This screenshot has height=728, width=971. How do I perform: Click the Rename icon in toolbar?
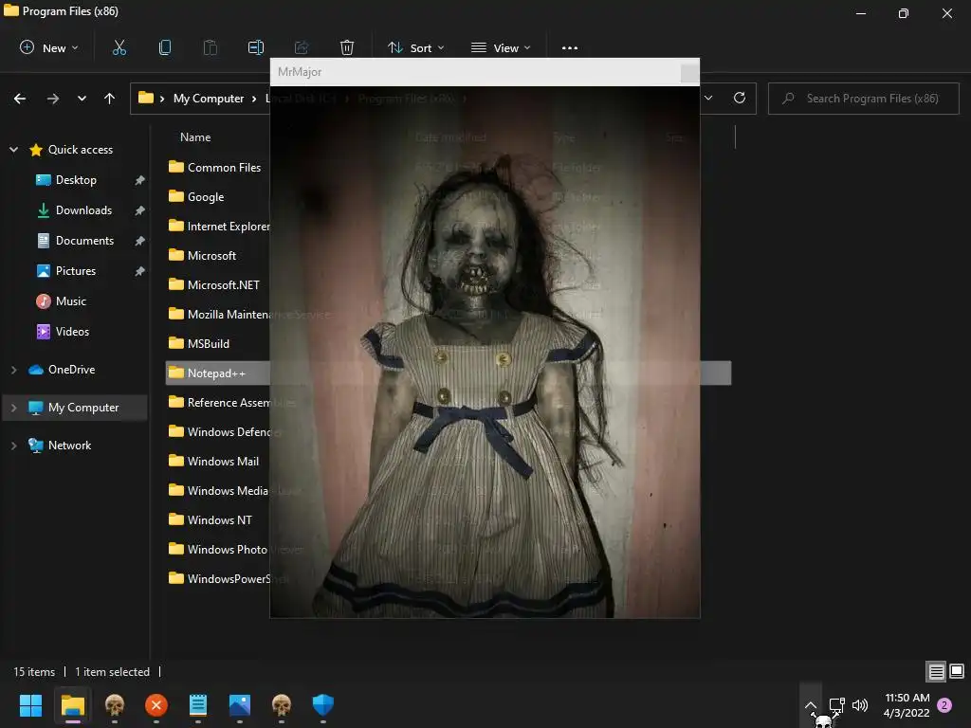point(256,47)
